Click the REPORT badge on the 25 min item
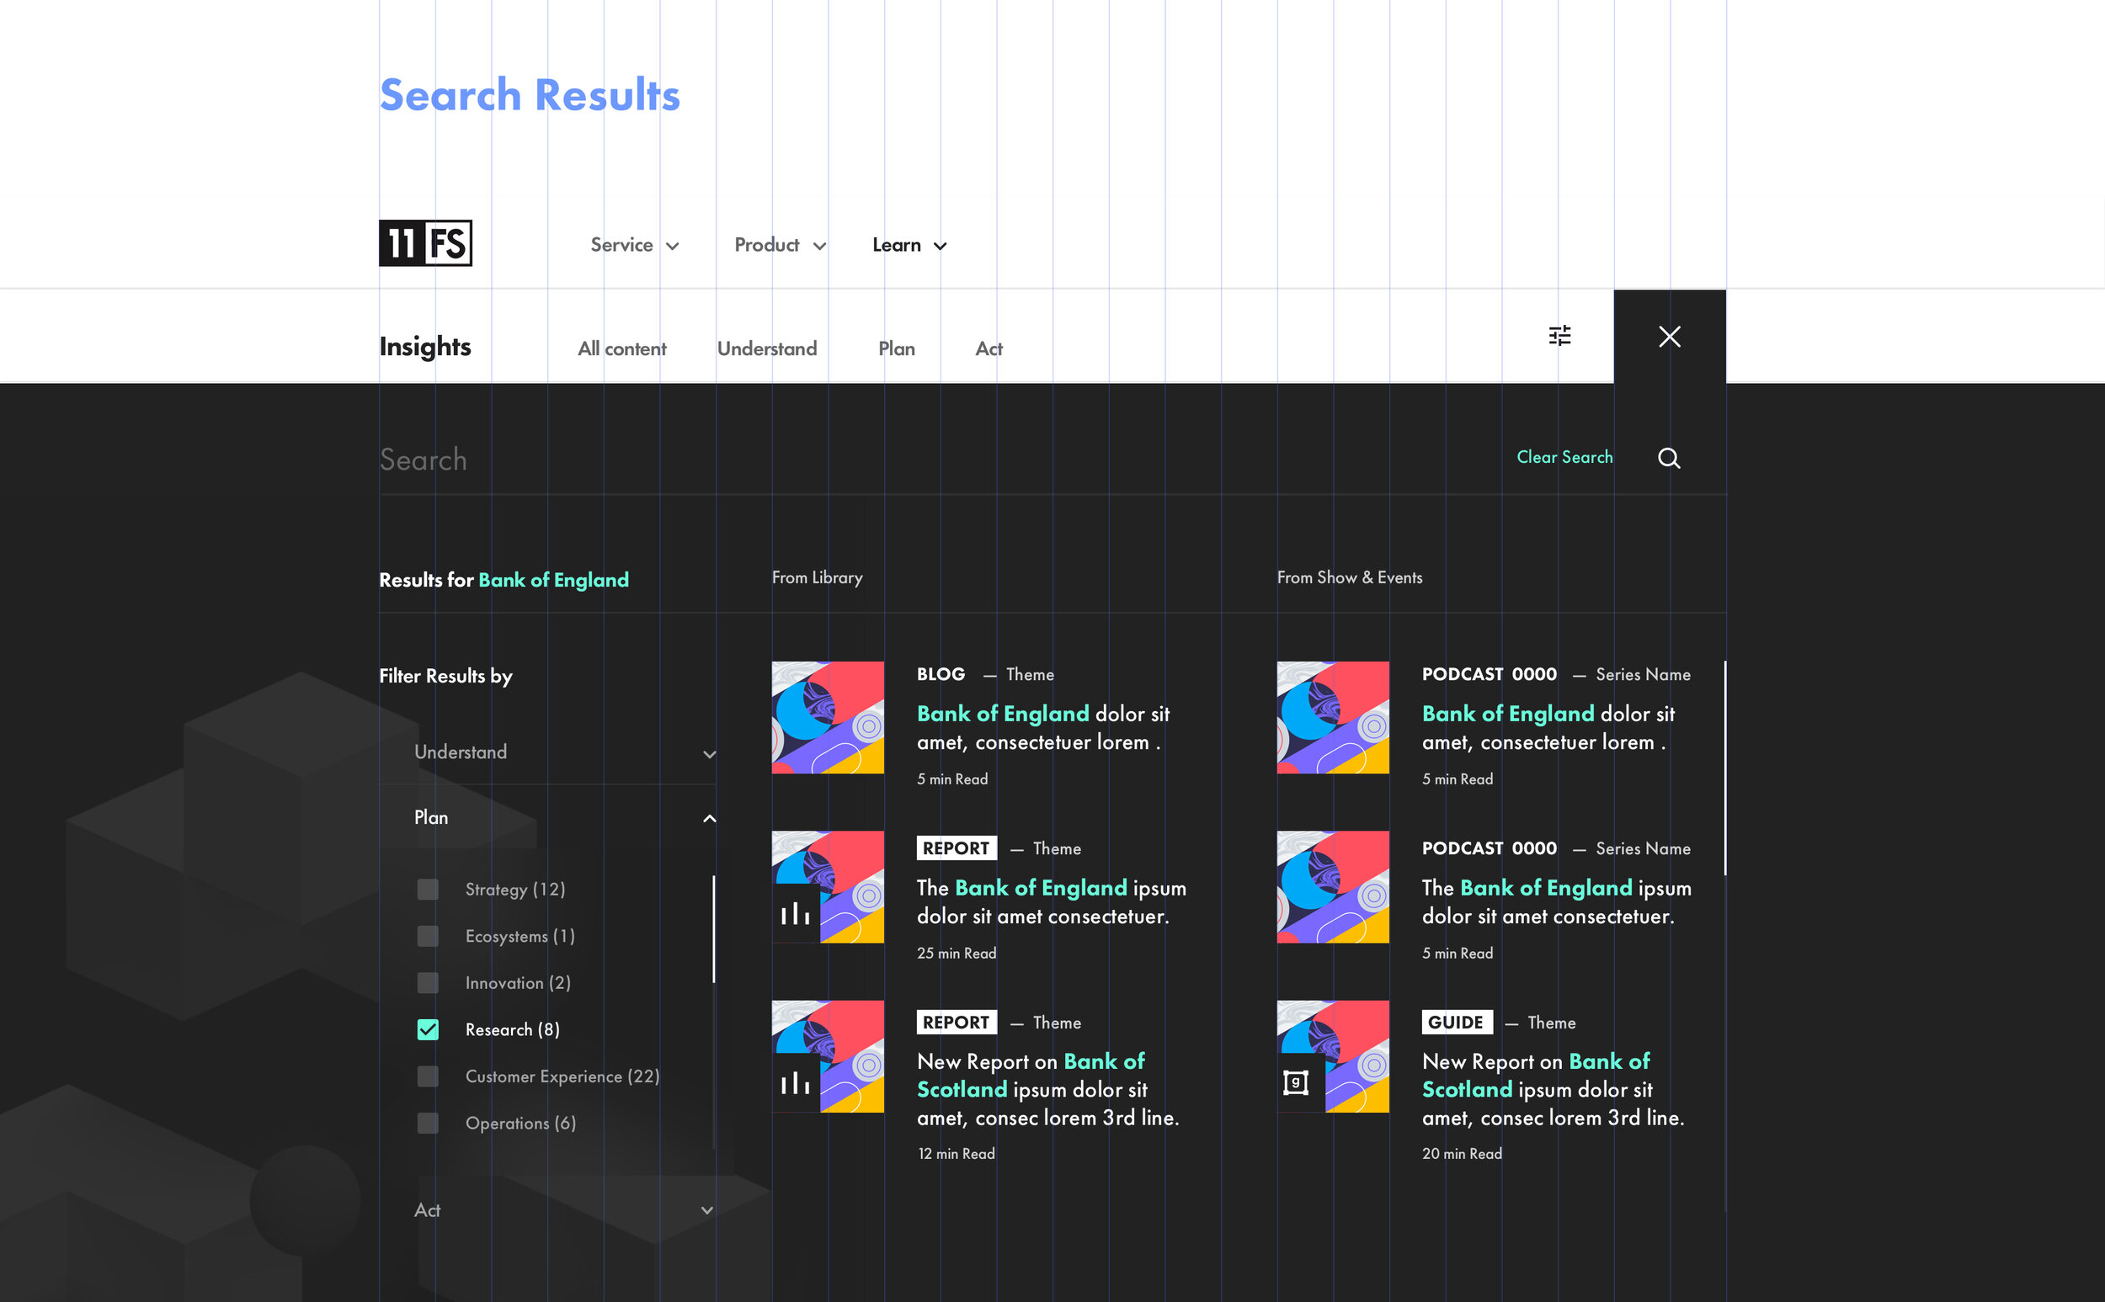The image size is (2105, 1302). pos(957,848)
